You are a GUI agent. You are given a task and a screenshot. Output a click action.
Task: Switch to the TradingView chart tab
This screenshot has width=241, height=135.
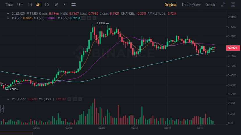tap(191, 5)
